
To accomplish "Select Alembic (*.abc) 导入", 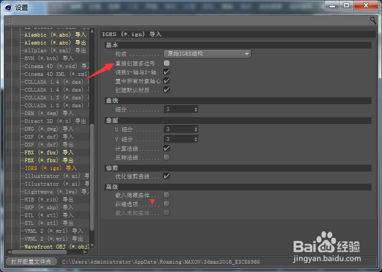I will 55,35.
